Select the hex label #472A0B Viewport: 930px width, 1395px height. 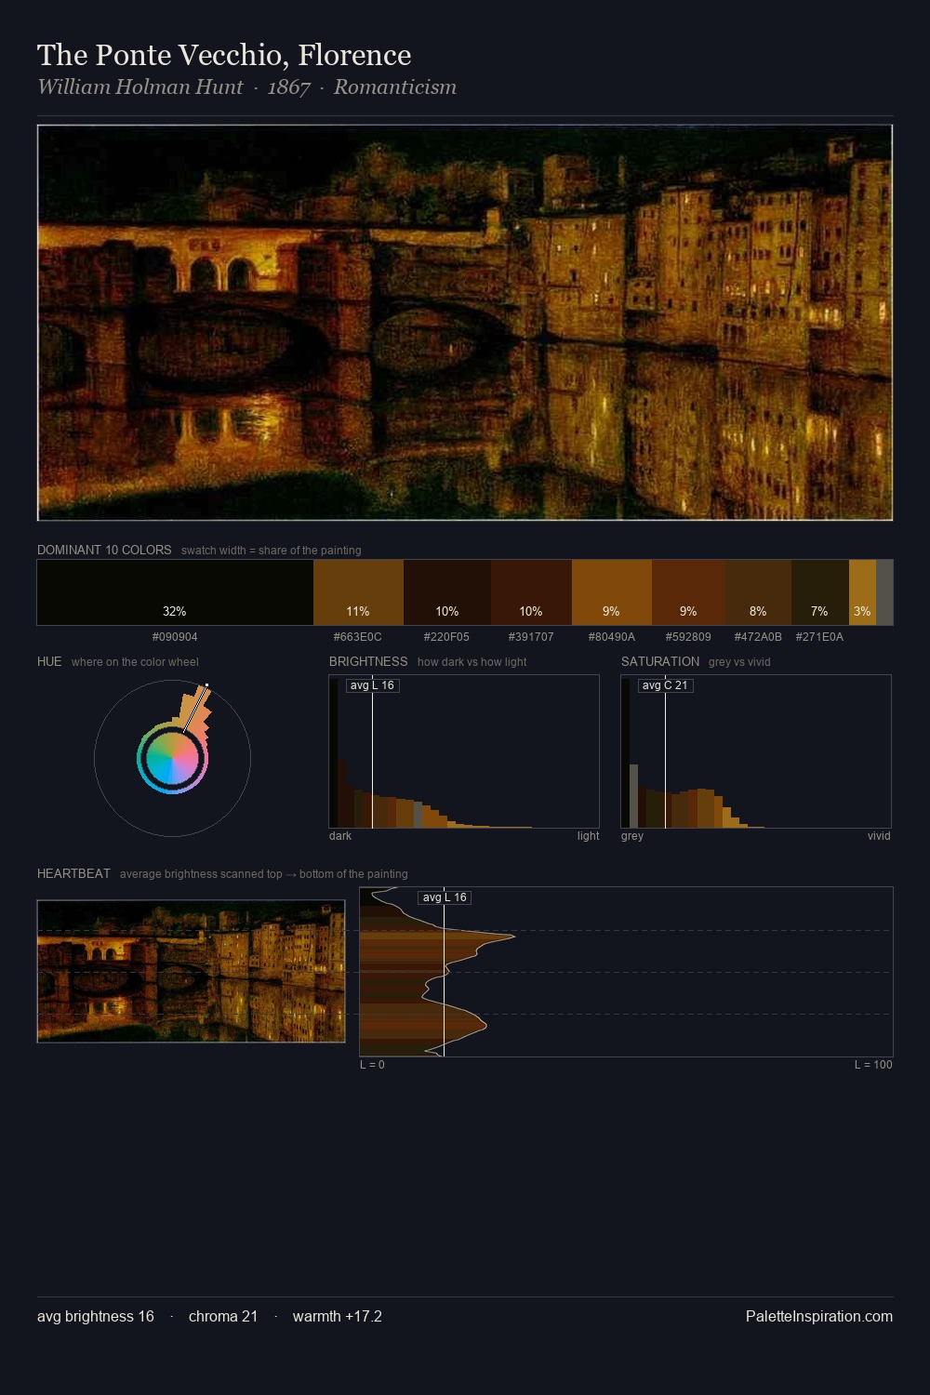tap(758, 637)
